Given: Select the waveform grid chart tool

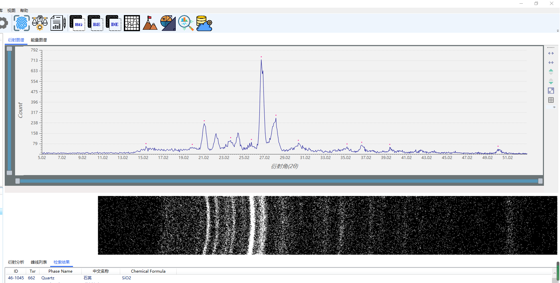Looking at the screenshot, I should 132,23.
